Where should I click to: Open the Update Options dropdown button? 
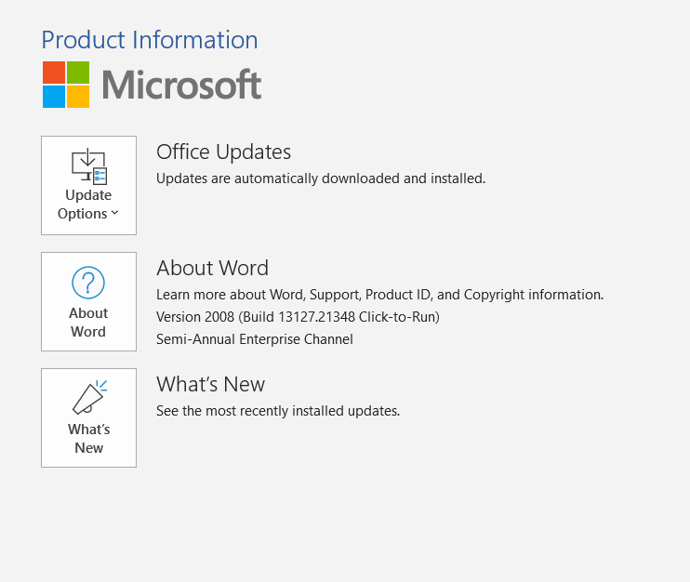pos(89,185)
